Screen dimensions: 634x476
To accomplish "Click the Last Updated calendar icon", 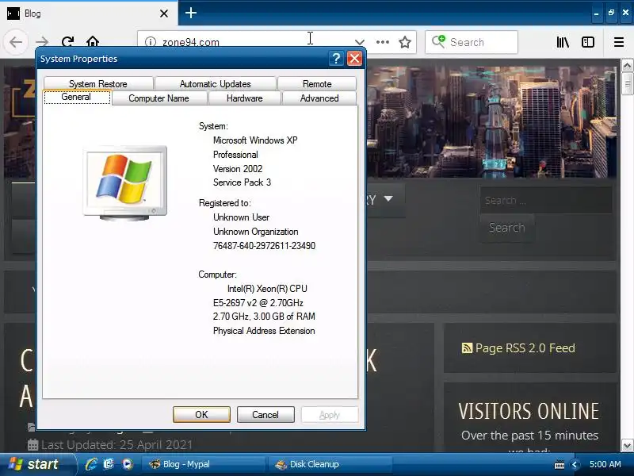I will 32,445.
